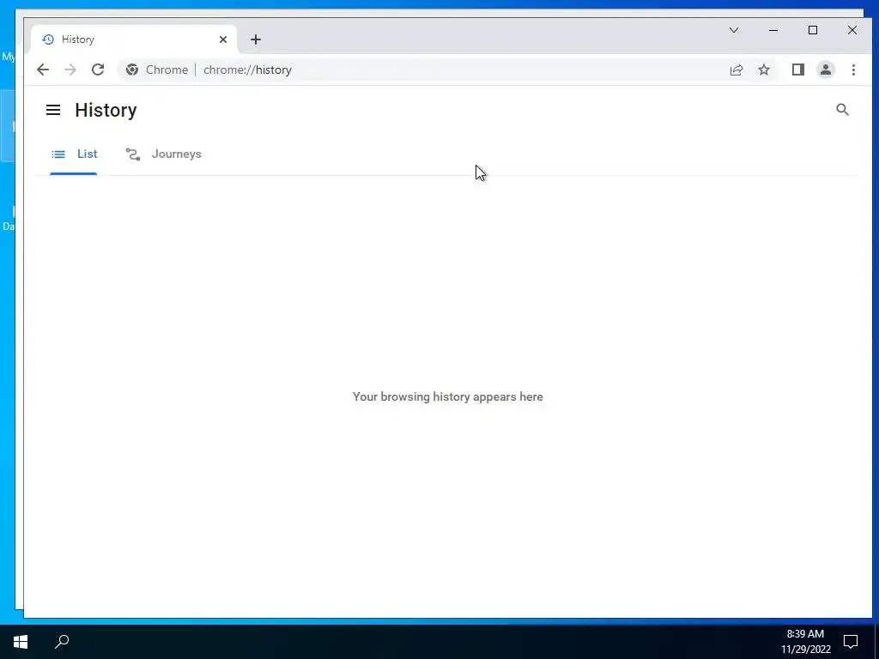Open the notification action center

[851, 642]
